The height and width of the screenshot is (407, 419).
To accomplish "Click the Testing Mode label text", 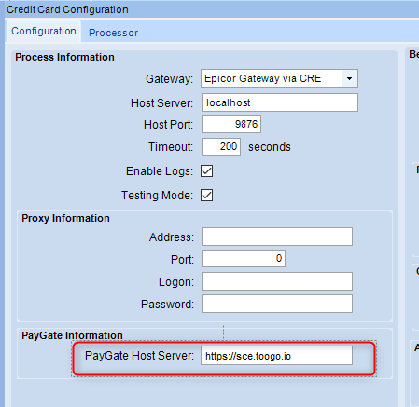I will 157,196.
